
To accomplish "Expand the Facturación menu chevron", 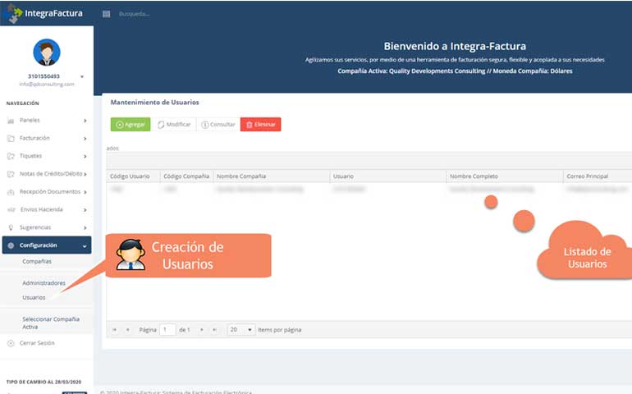I will [x=85, y=139].
